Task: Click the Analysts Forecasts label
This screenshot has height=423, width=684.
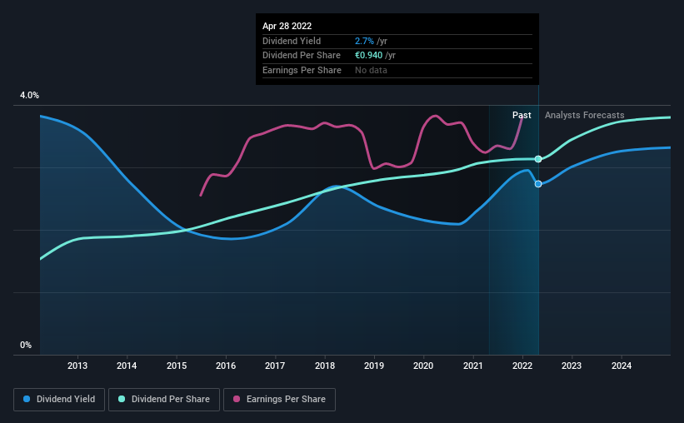Action: pos(585,115)
